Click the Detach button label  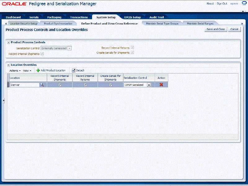tap(80, 70)
